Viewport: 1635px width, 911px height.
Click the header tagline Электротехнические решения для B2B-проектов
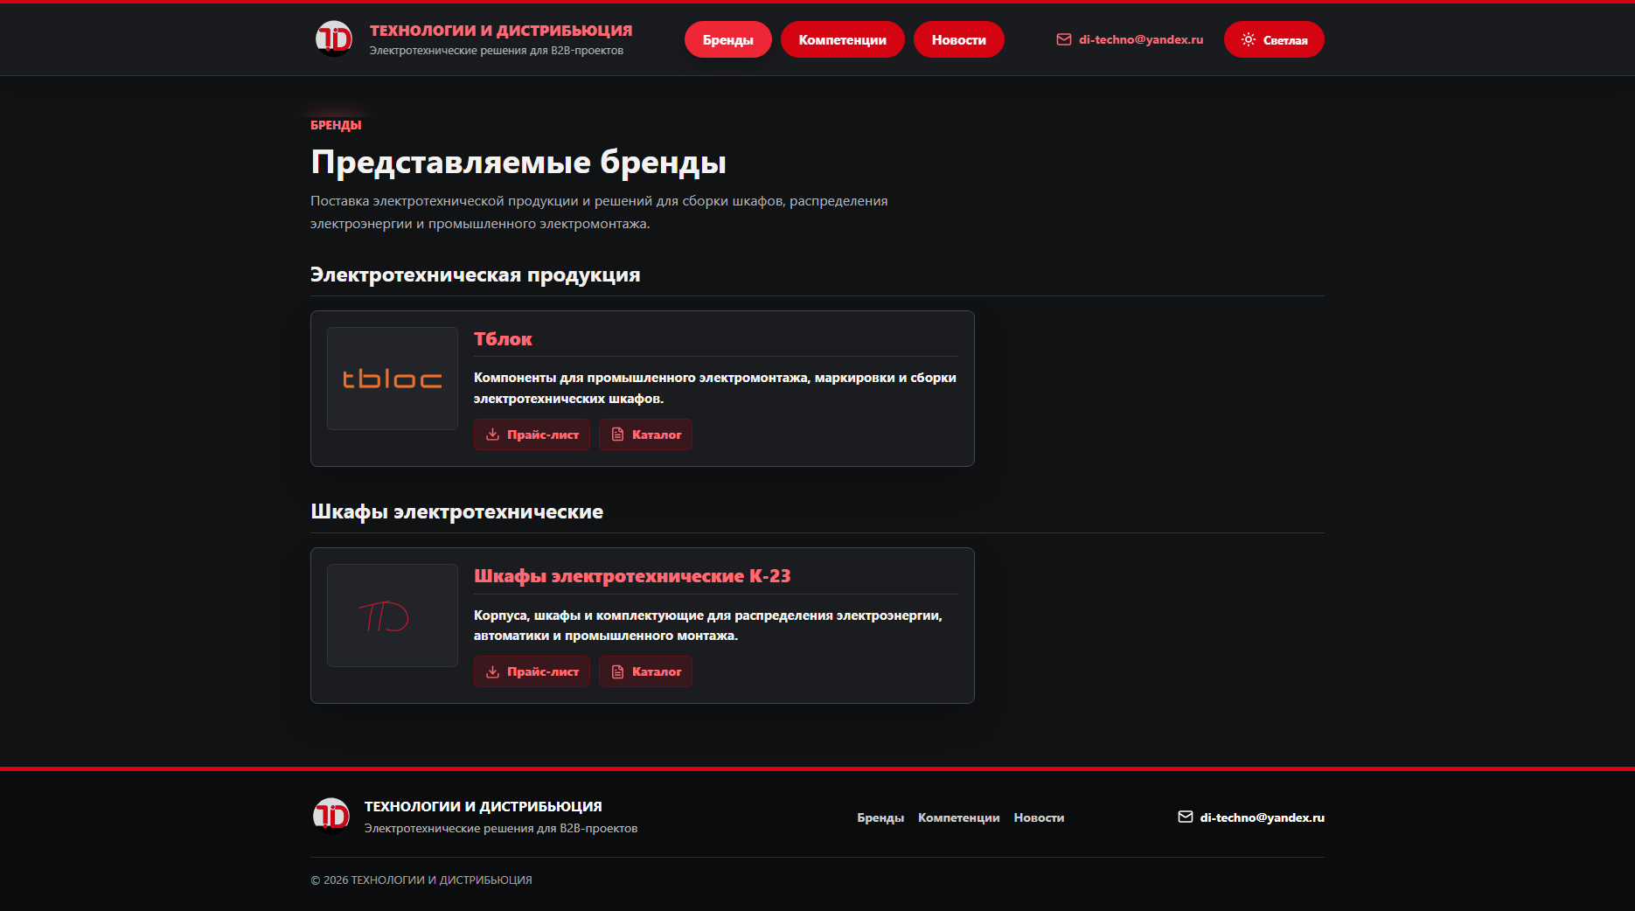pyautogui.click(x=497, y=51)
